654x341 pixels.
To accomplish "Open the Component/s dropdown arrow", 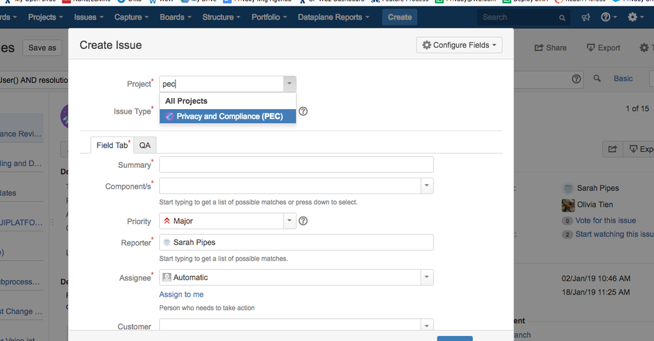I will [427, 186].
